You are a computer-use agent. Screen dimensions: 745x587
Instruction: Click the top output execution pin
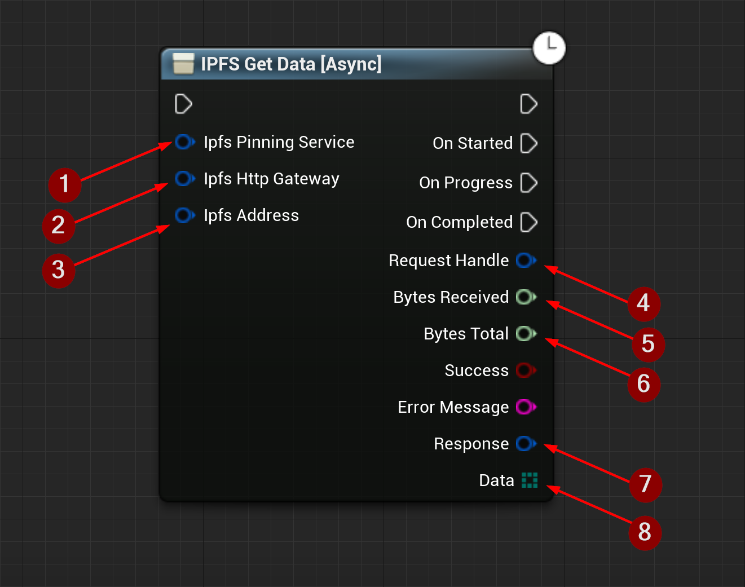528,104
